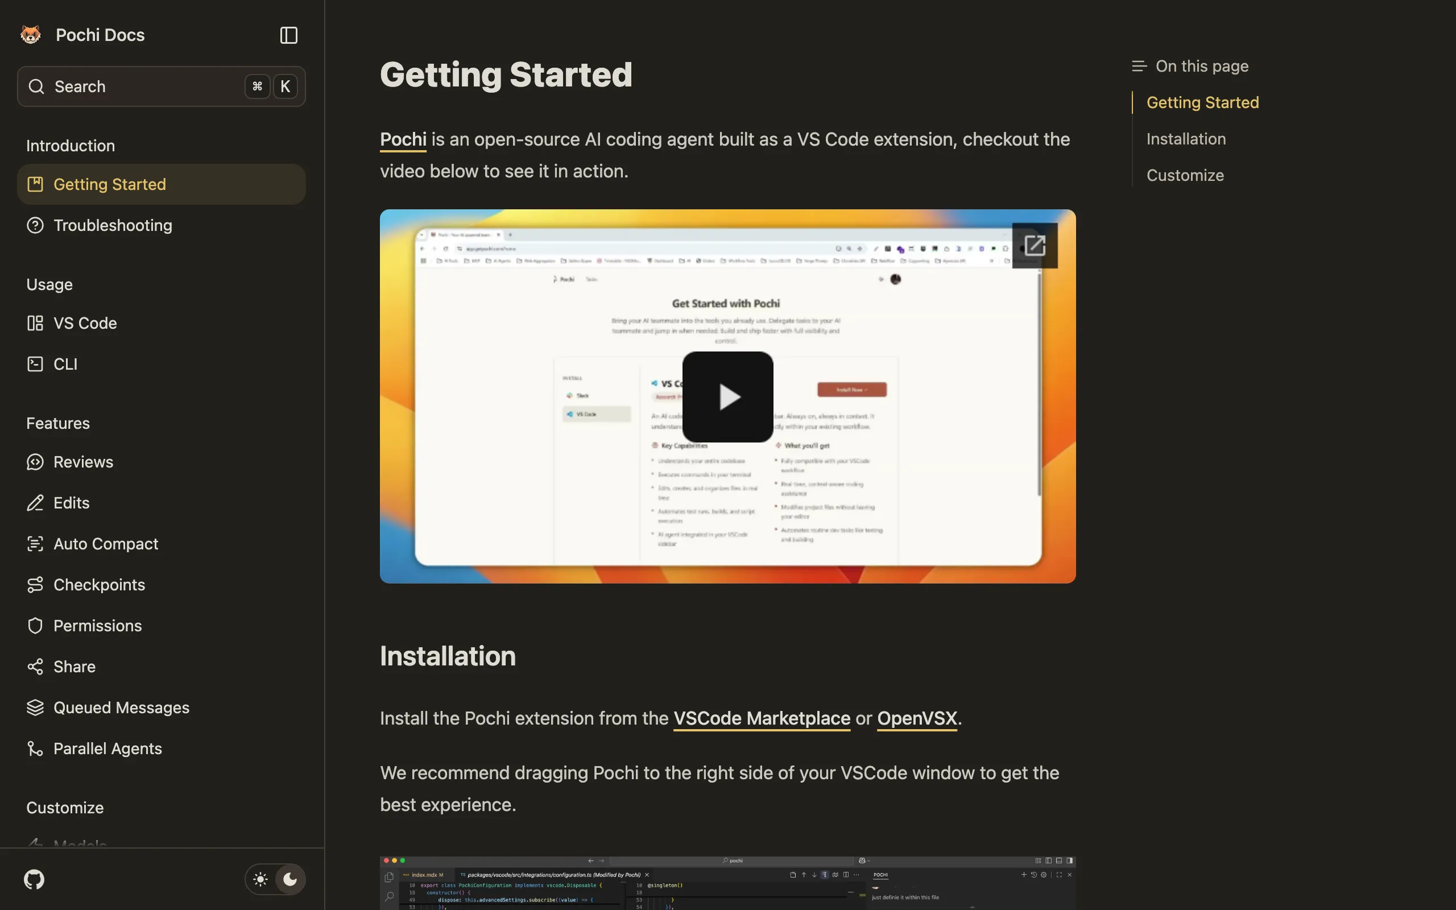Open the Reviews feature page
This screenshot has height=910, width=1456.
coord(162,462)
